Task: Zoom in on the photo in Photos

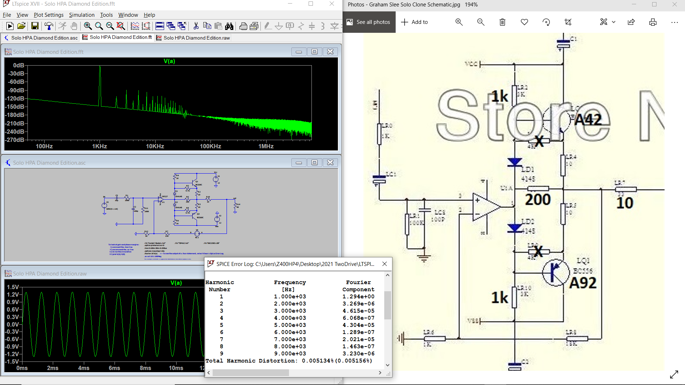Action: [459, 22]
